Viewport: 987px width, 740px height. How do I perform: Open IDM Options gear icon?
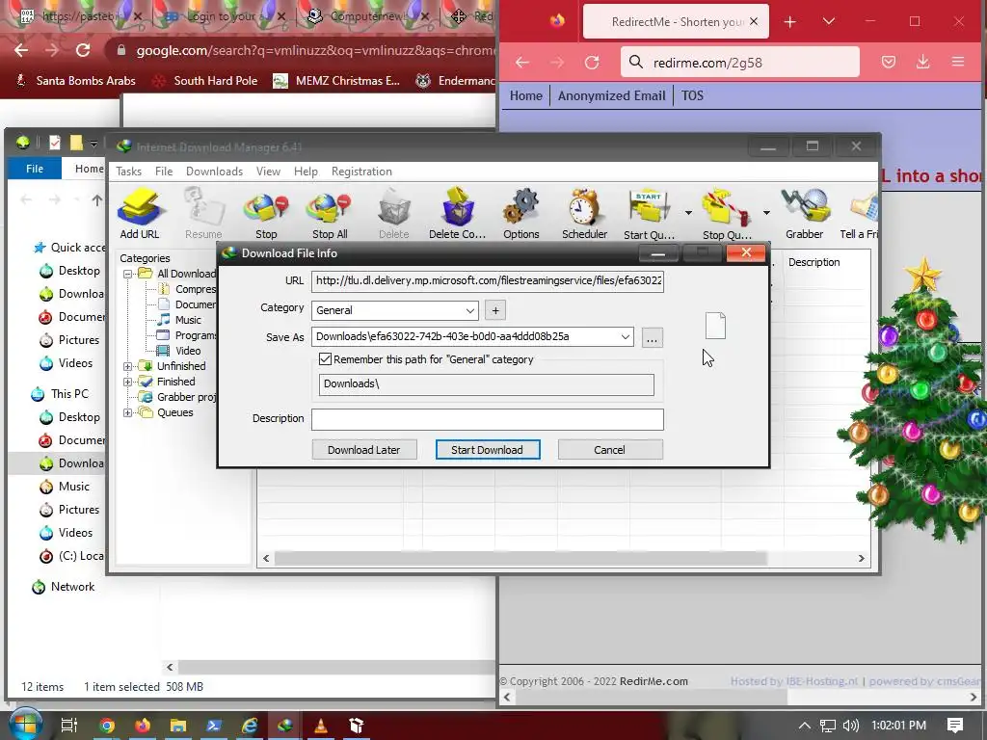tap(521, 213)
